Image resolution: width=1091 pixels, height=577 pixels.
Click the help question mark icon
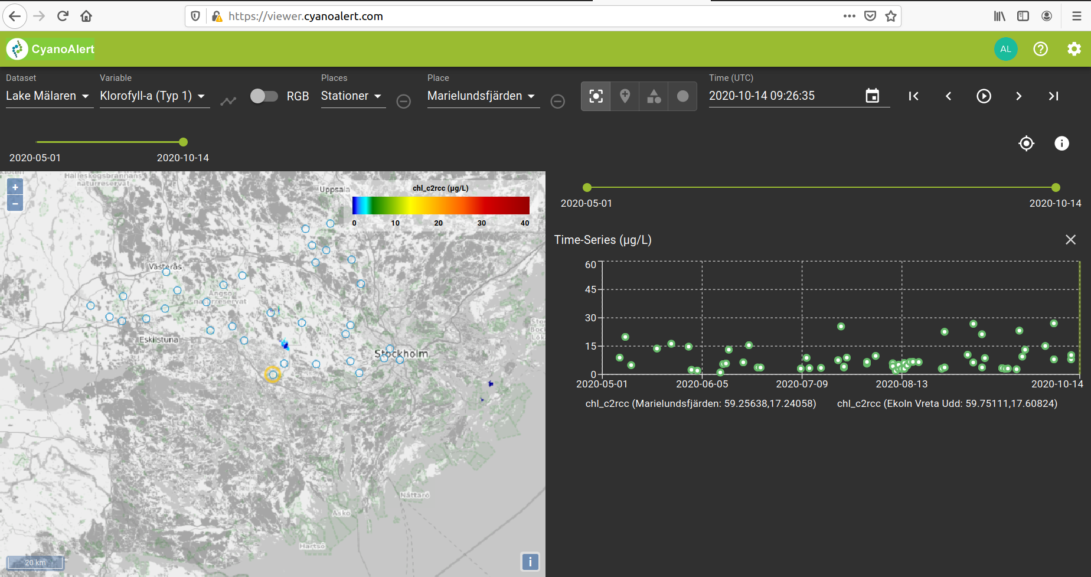coord(1040,49)
